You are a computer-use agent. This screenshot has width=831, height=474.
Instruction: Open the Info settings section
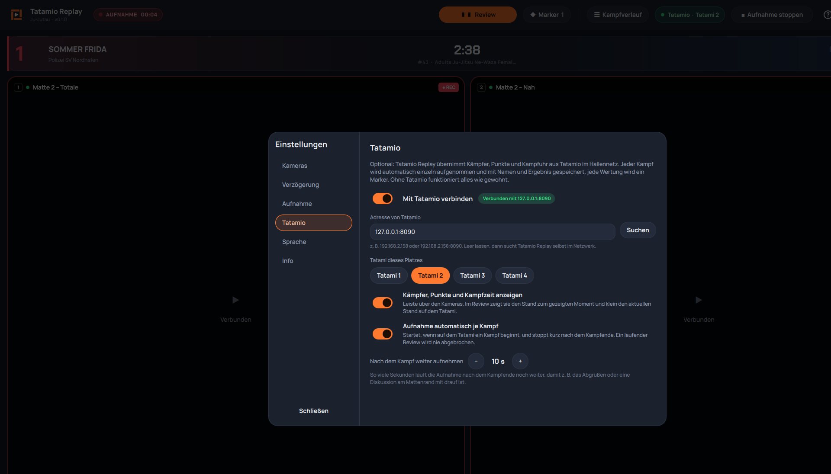(314, 261)
